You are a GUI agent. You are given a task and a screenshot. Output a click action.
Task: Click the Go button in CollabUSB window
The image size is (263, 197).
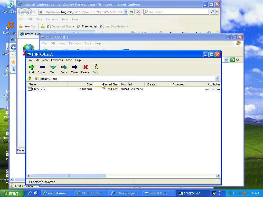[235, 60]
